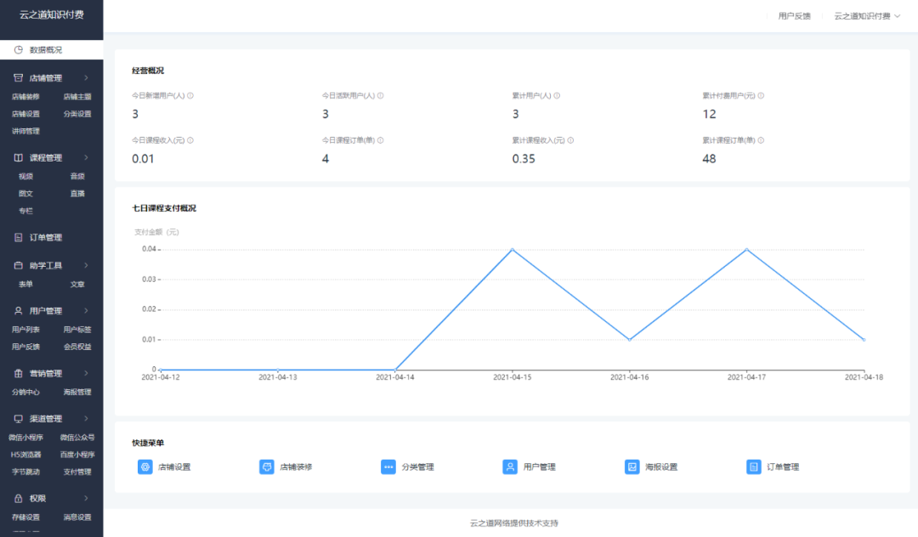Click info icon beside 累计付费用户(元)
The height and width of the screenshot is (537, 918).
click(x=761, y=95)
